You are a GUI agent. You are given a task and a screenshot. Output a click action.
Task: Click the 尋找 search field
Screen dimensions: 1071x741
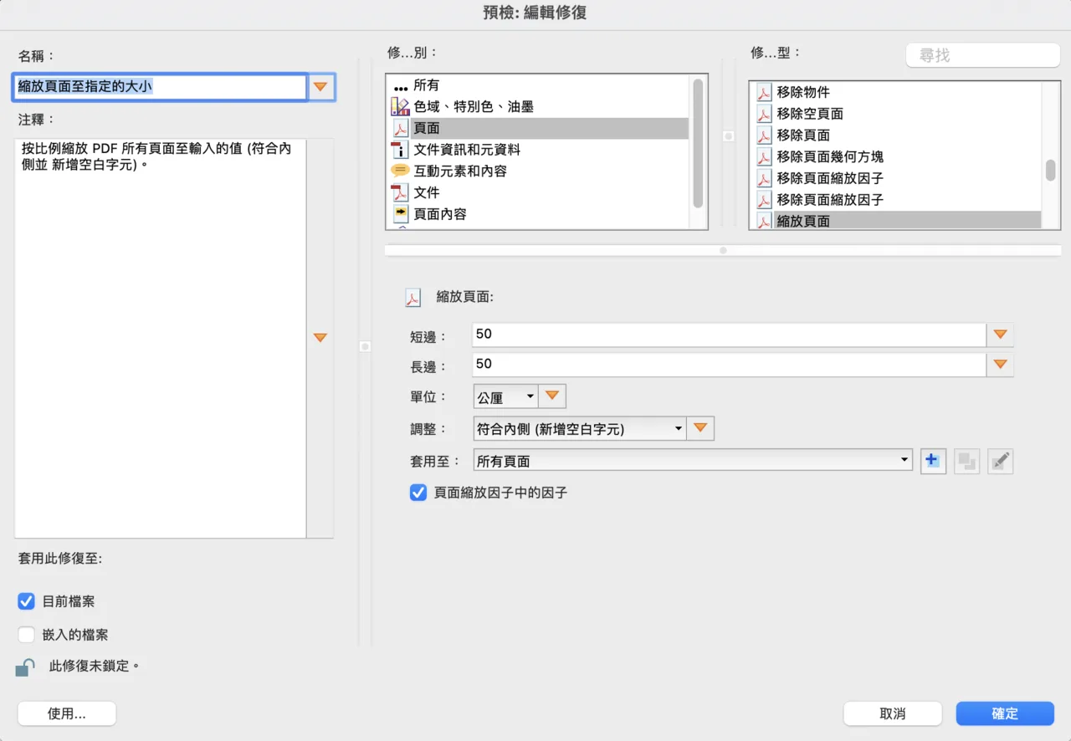tap(983, 55)
